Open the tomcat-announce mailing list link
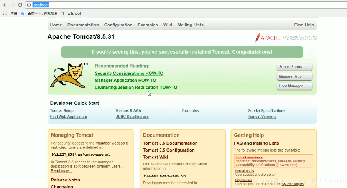The width and height of the screenshot is (347, 188). tap(249, 157)
